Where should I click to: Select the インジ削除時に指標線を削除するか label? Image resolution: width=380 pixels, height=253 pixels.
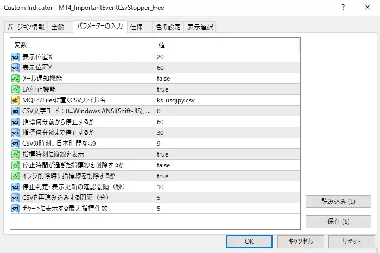pos(68,176)
